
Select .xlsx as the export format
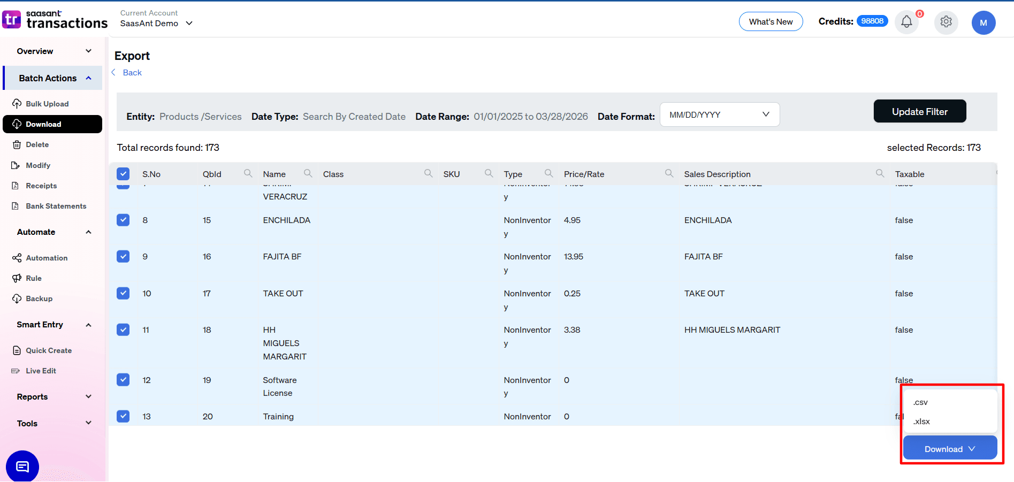[921, 422]
